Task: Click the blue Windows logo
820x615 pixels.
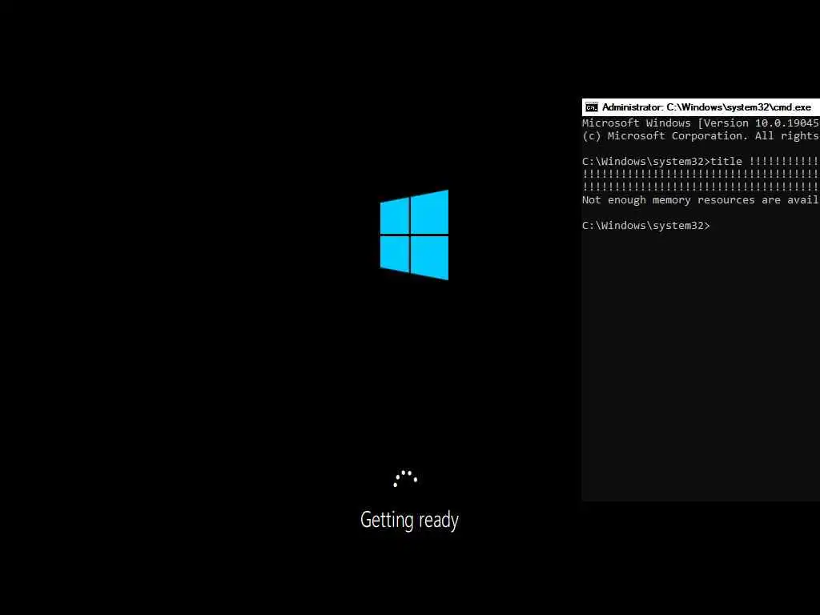Action: point(414,235)
